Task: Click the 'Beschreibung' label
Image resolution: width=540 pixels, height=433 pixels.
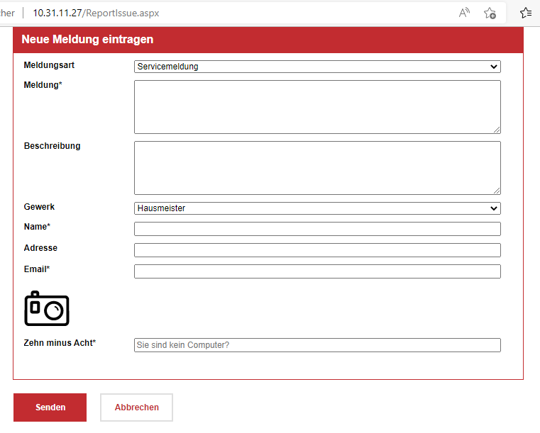Action: pyautogui.click(x=52, y=146)
